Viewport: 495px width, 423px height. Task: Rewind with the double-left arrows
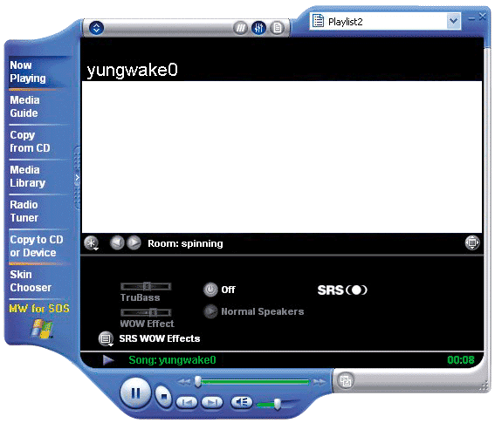184,382
